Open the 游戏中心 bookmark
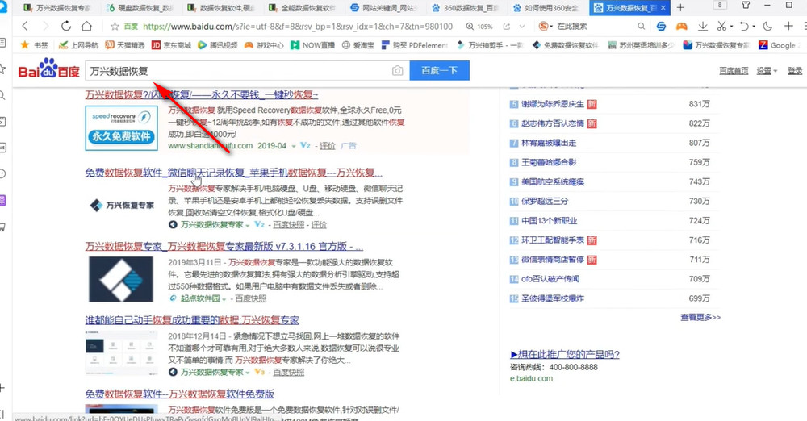 pyautogui.click(x=264, y=45)
